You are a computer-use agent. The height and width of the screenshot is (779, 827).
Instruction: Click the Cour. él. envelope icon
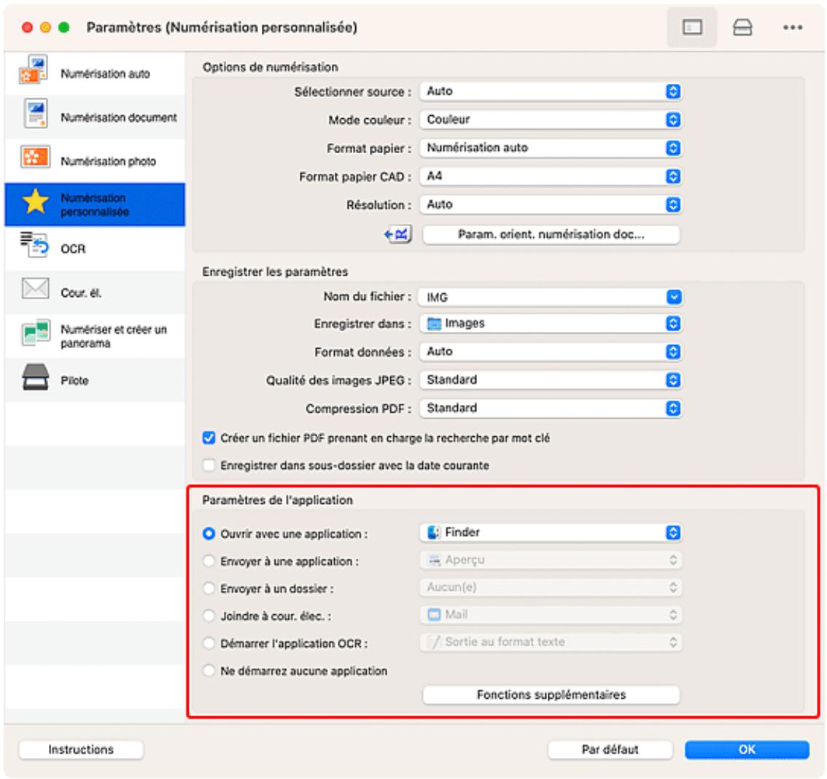pyautogui.click(x=35, y=289)
